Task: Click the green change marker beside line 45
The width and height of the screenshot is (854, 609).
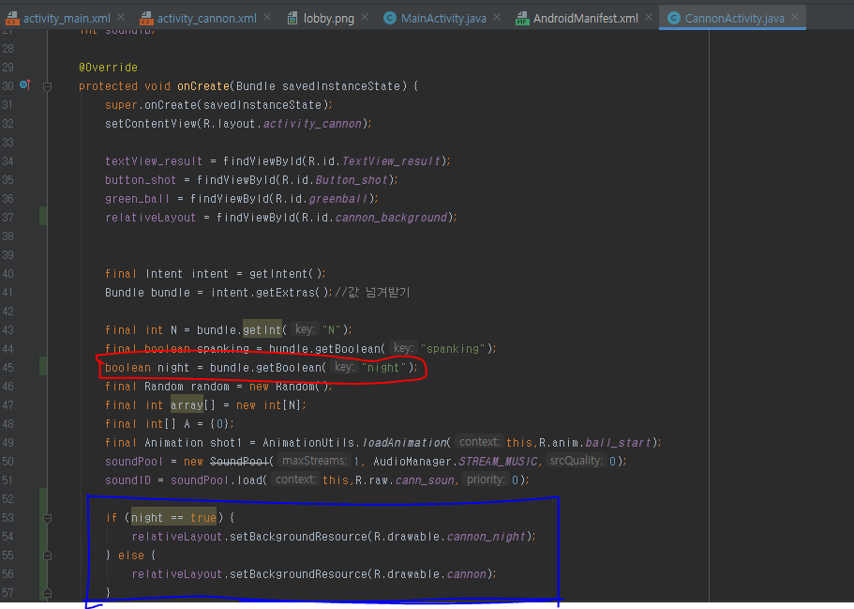Action: coord(43,366)
